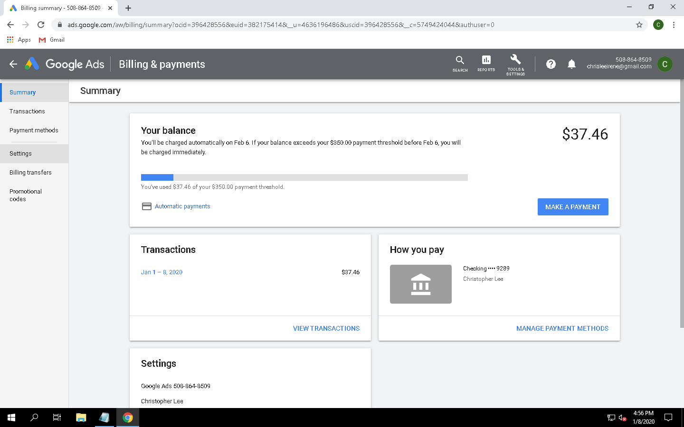Open the Chrome profile avatar
Image resolution: width=684 pixels, height=427 pixels.
point(658,25)
